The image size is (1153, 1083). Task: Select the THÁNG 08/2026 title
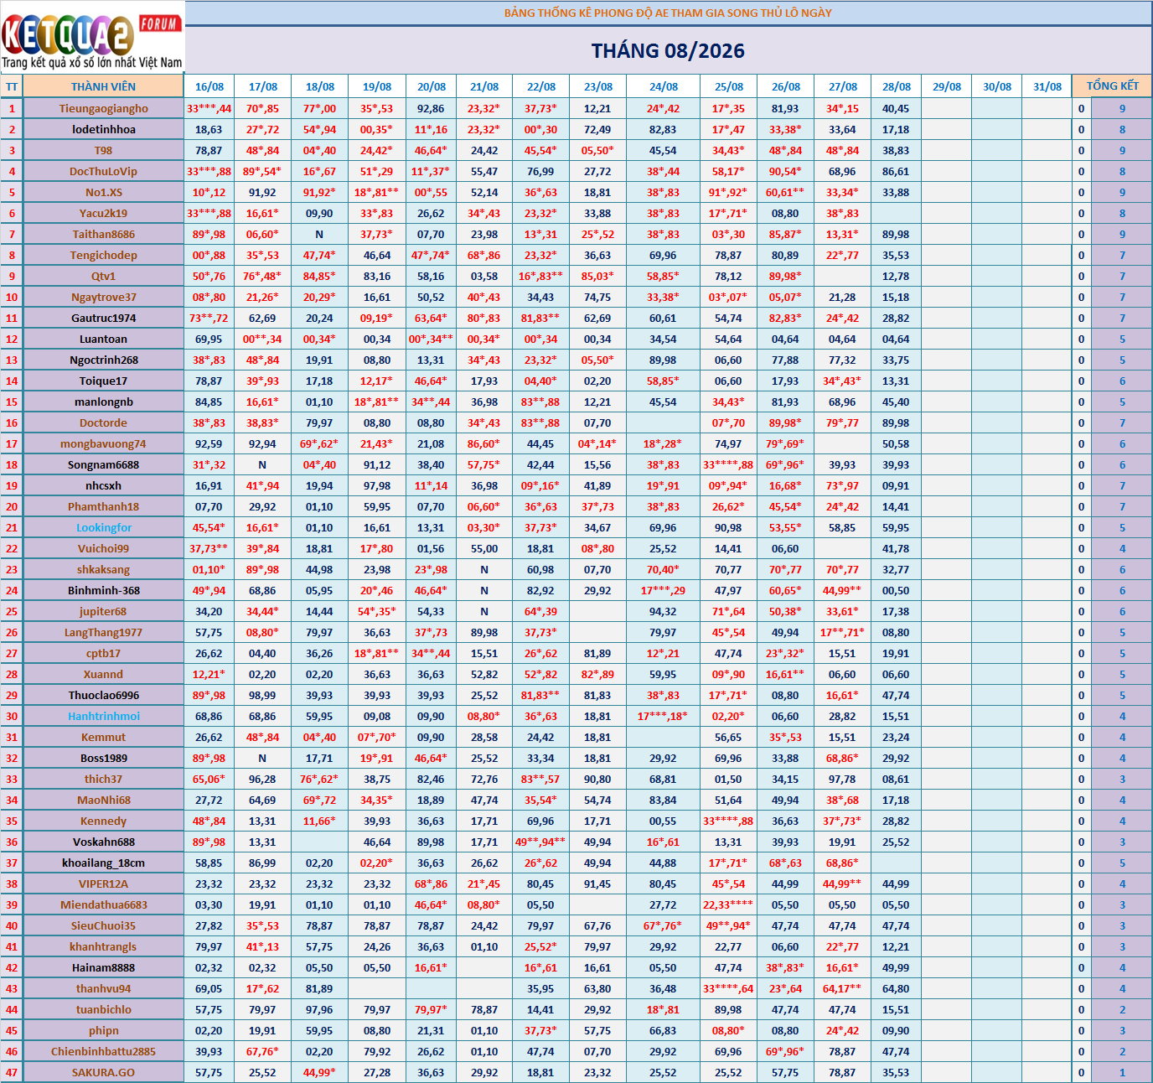pyautogui.click(x=668, y=51)
